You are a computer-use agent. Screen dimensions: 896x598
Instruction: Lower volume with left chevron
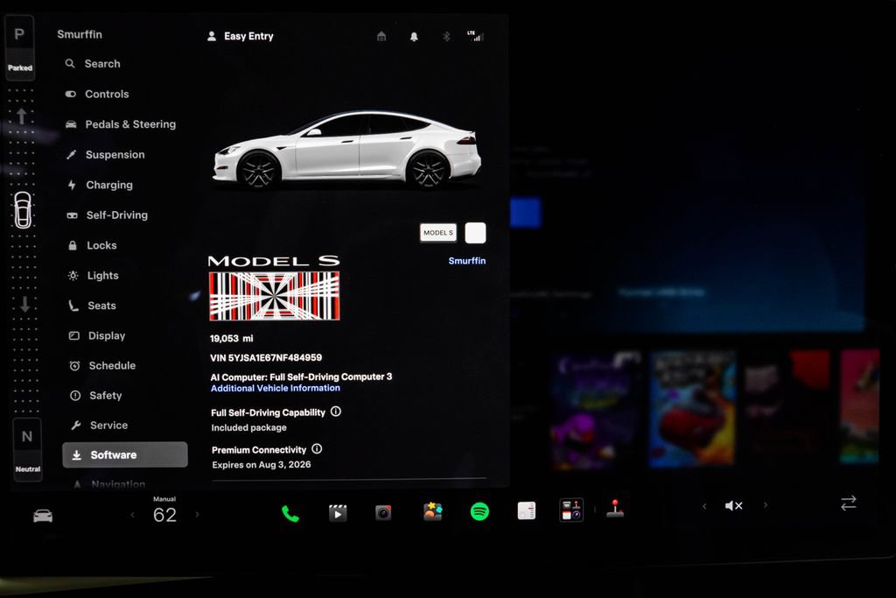pos(704,506)
